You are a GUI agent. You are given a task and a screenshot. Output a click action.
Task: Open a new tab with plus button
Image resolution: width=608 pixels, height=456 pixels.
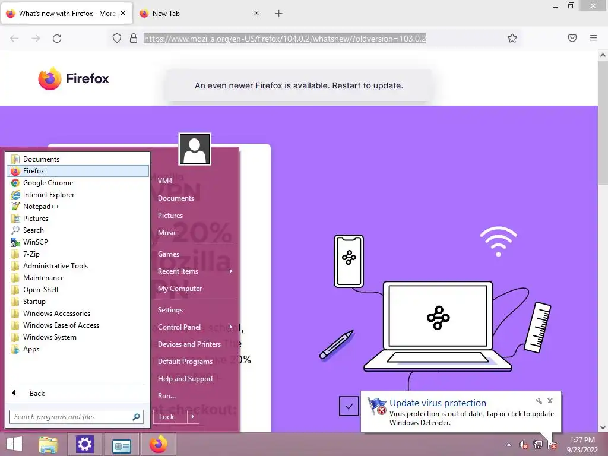click(279, 14)
